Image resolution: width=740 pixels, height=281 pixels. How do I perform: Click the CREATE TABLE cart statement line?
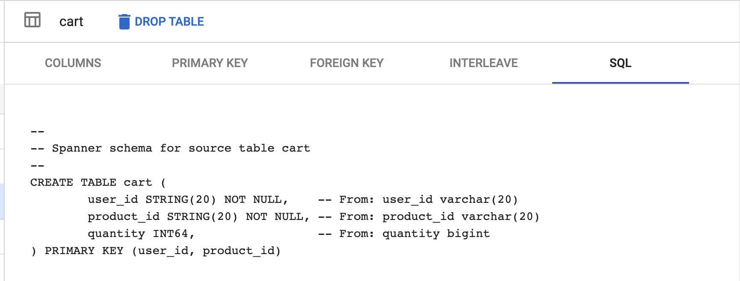98,182
